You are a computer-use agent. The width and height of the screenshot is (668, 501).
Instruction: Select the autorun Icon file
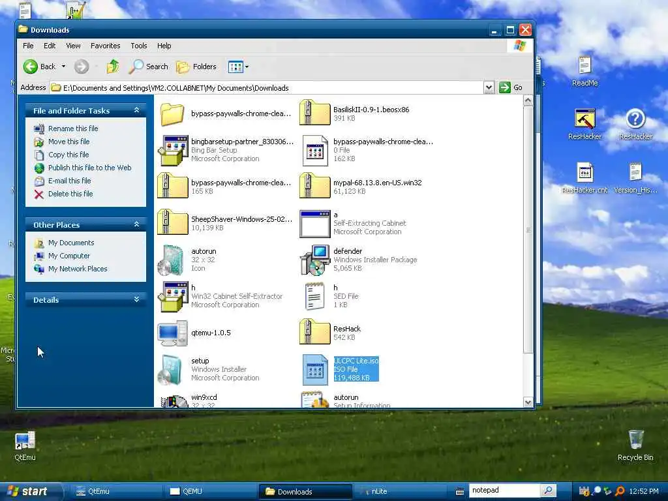coord(172,260)
